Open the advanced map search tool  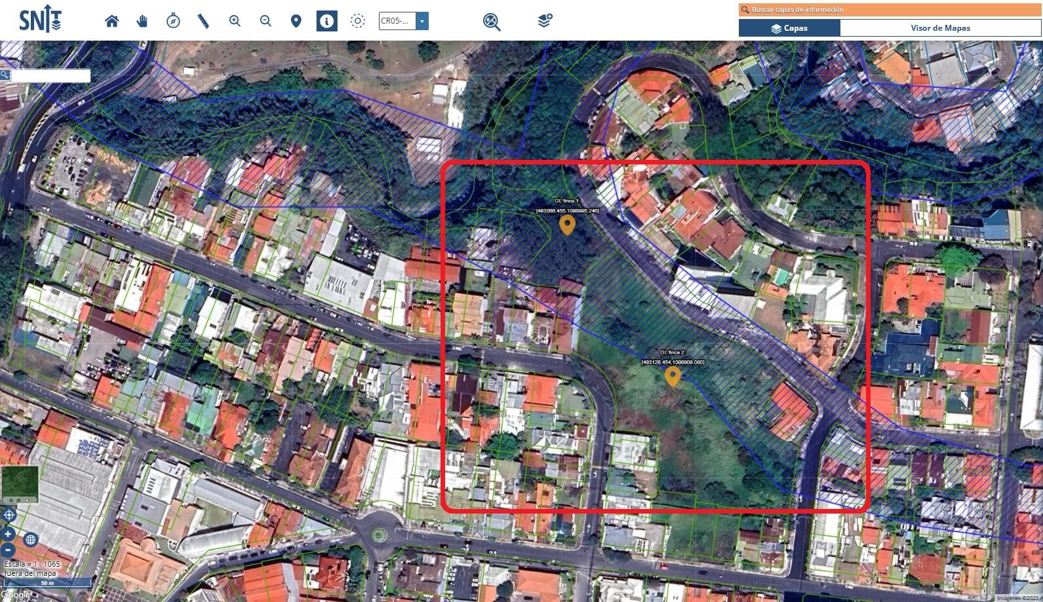pos(492,22)
